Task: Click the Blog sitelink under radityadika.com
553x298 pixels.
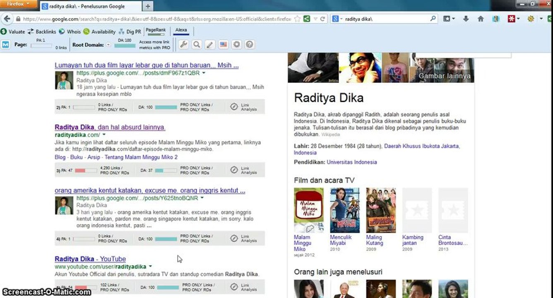Action: 60,157
